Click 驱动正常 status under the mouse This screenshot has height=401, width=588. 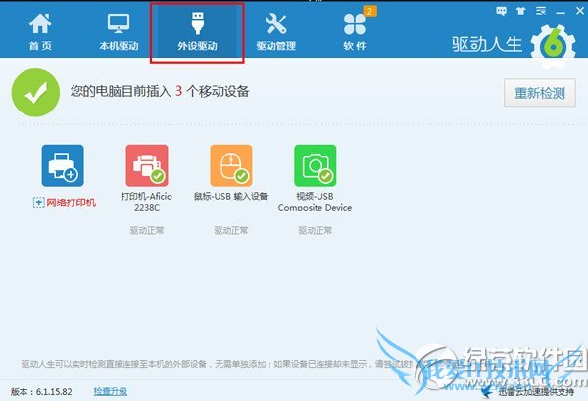(x=231, y=230)
